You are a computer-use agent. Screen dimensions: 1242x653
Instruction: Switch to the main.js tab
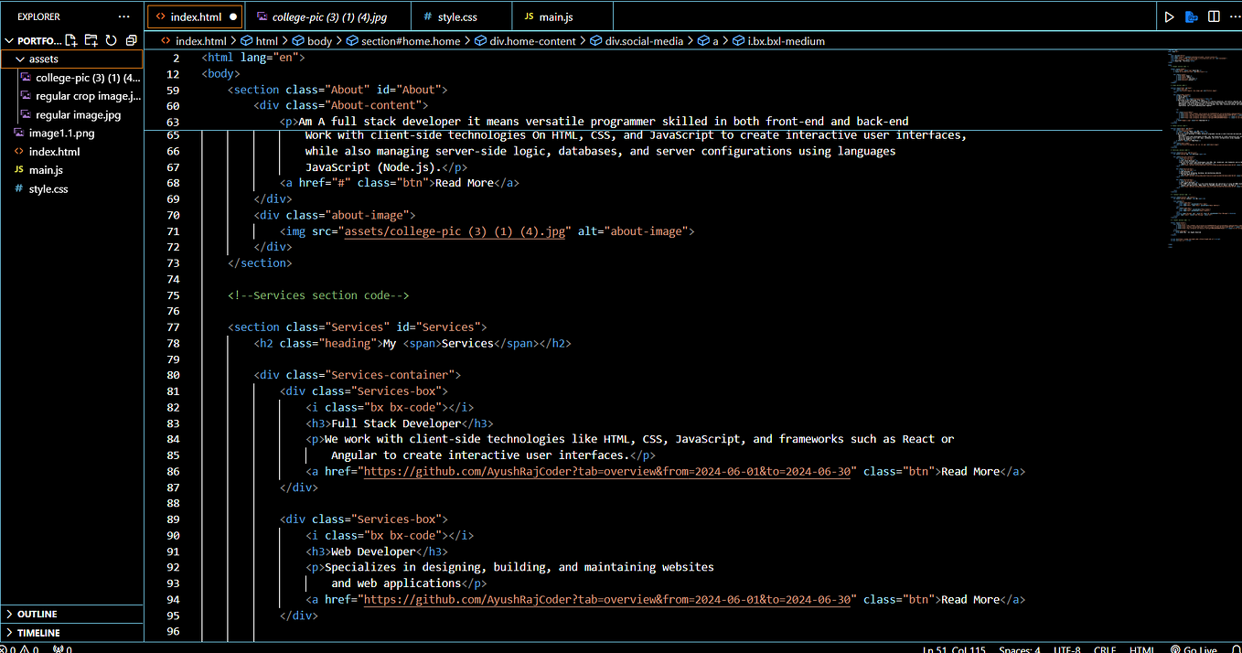[555, 16]
